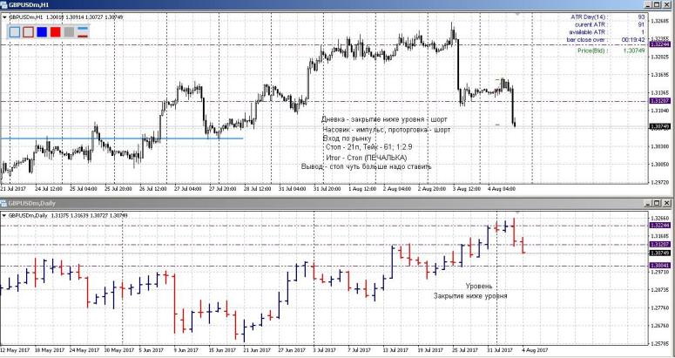Select the blue horizontal level line
Screen dimensions: 675x358
pos(122,138)
